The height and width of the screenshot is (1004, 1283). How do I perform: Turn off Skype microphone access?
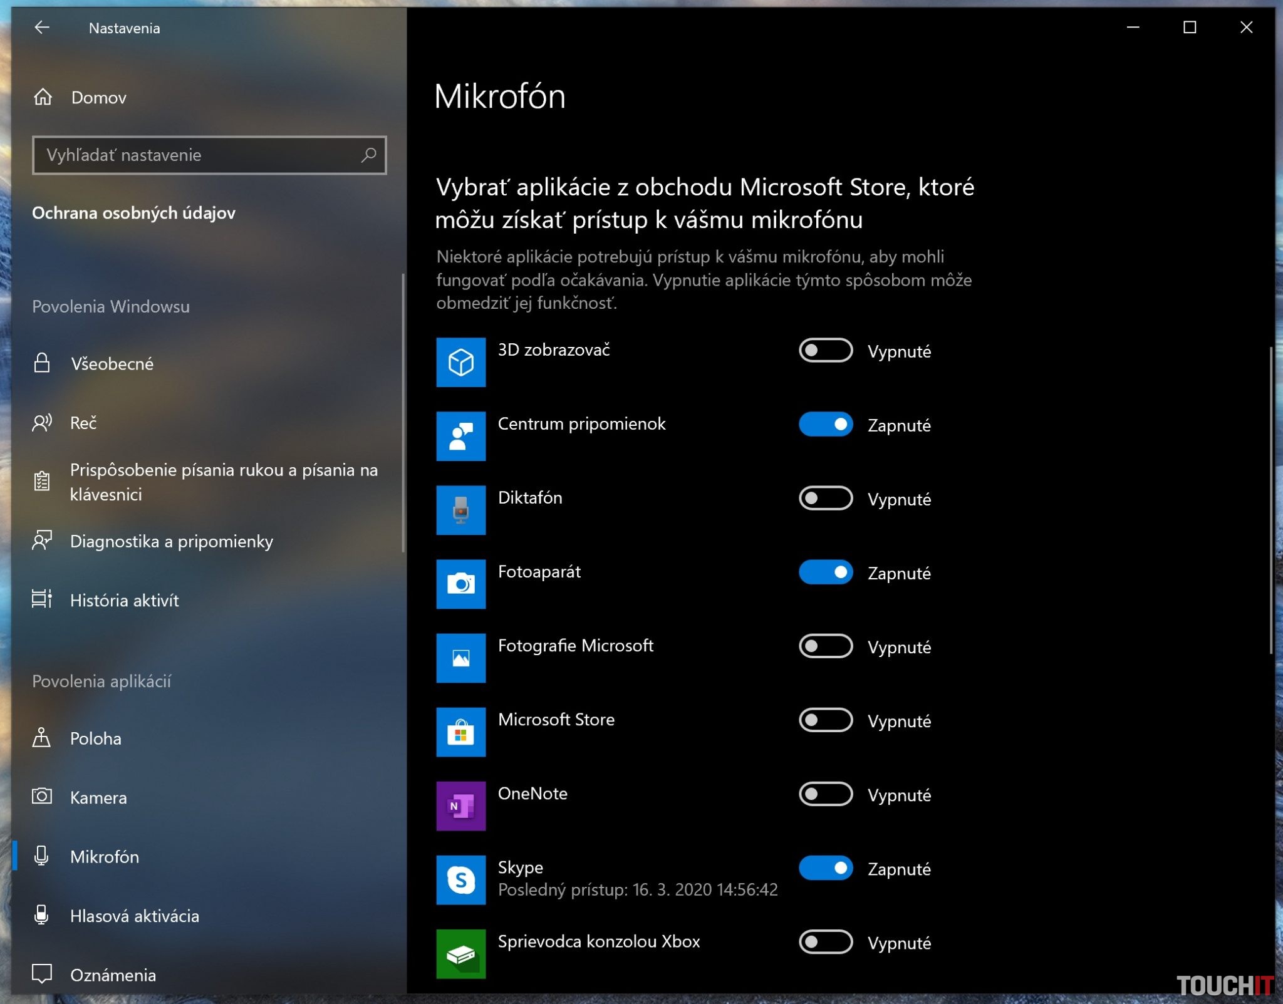click(825, 868)
